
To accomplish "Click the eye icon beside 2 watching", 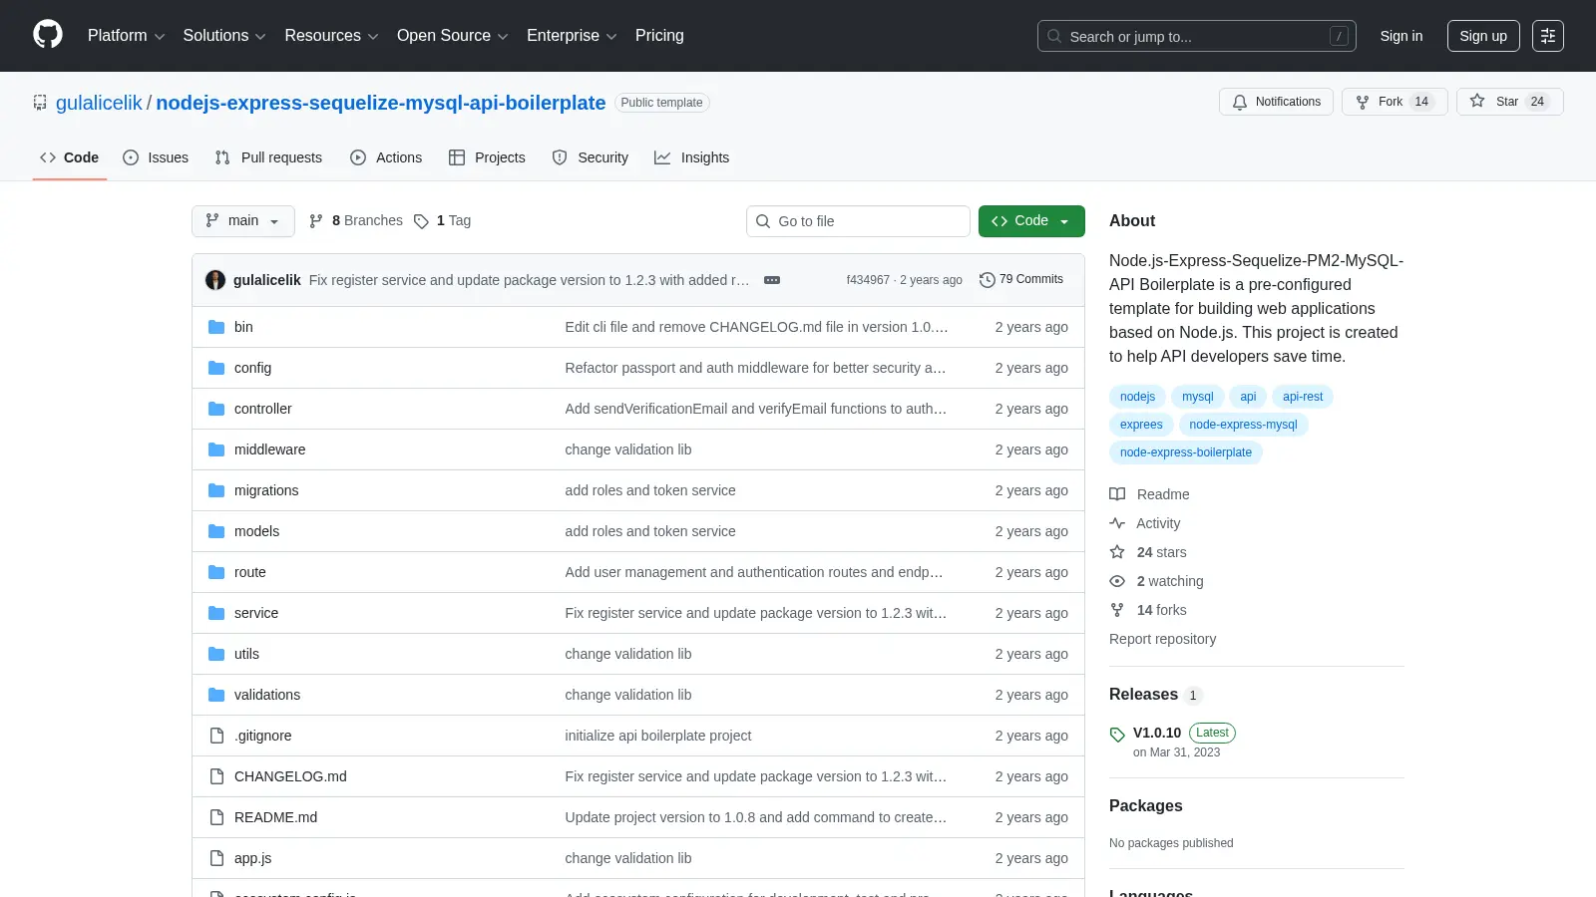I will click(x=1117, y=581).
